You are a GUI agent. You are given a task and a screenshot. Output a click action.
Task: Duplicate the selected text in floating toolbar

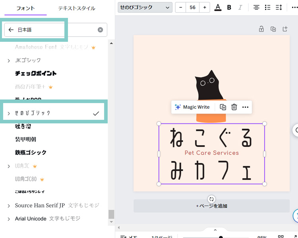click(x=223, y=107)
